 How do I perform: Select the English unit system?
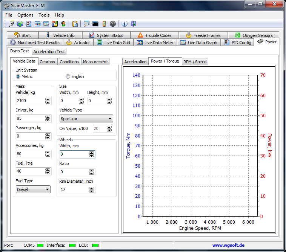coord(68,76)
